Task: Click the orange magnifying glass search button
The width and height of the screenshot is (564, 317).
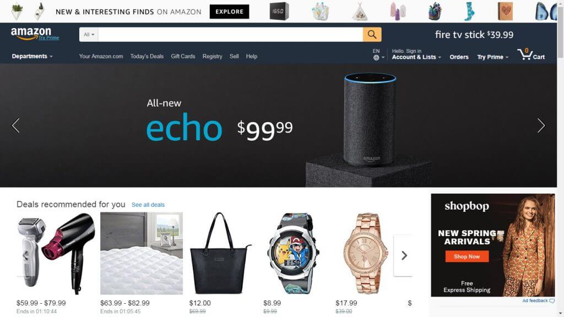Action: click(372, 35)
